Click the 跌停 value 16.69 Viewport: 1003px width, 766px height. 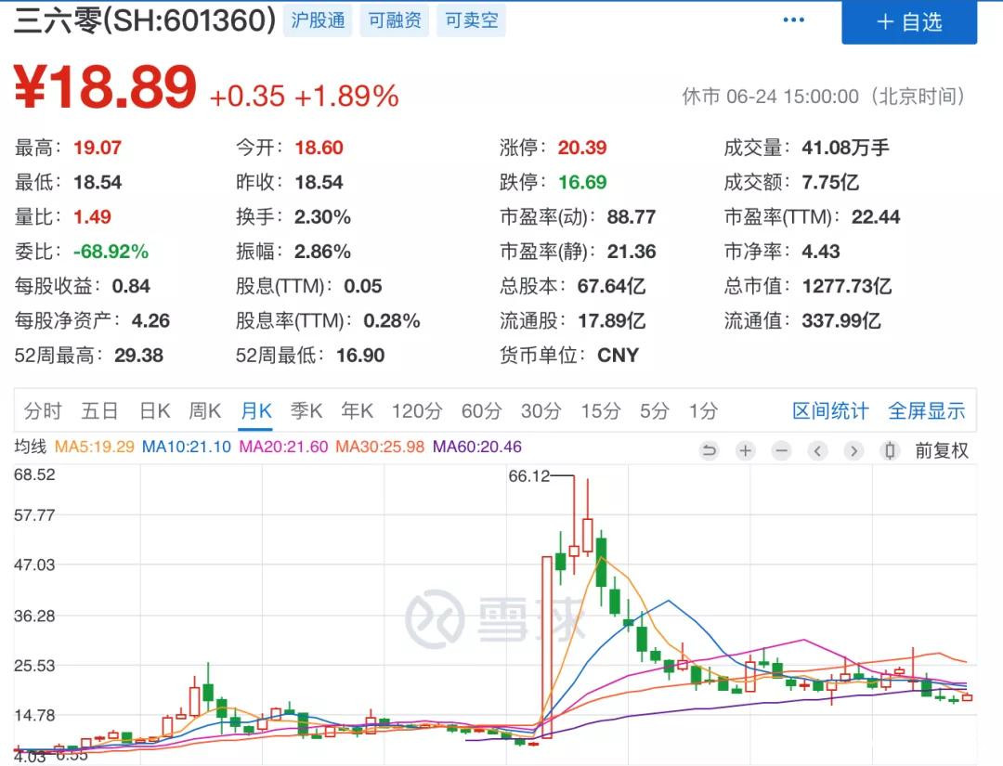tap(582, 182)
